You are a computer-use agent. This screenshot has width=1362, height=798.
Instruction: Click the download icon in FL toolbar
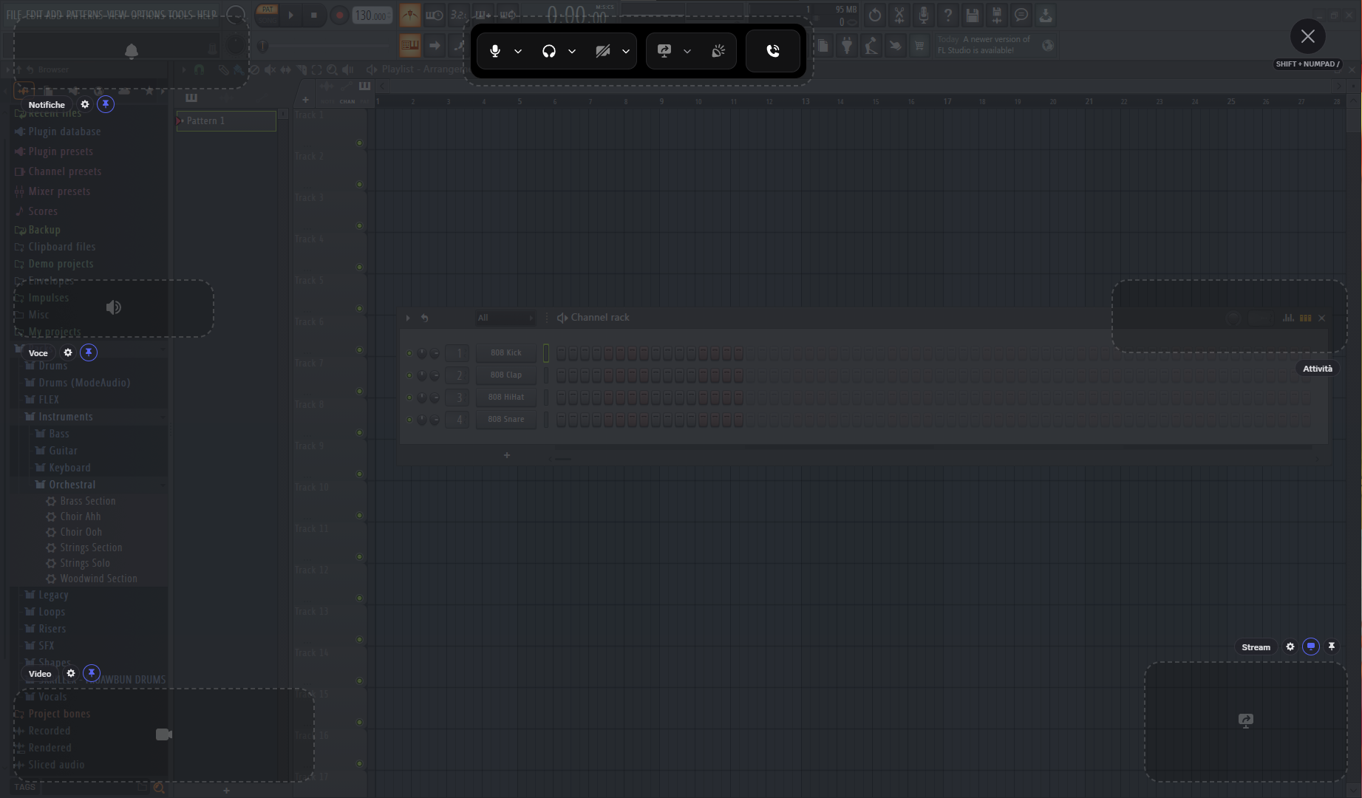click(x=1046, y=16)
